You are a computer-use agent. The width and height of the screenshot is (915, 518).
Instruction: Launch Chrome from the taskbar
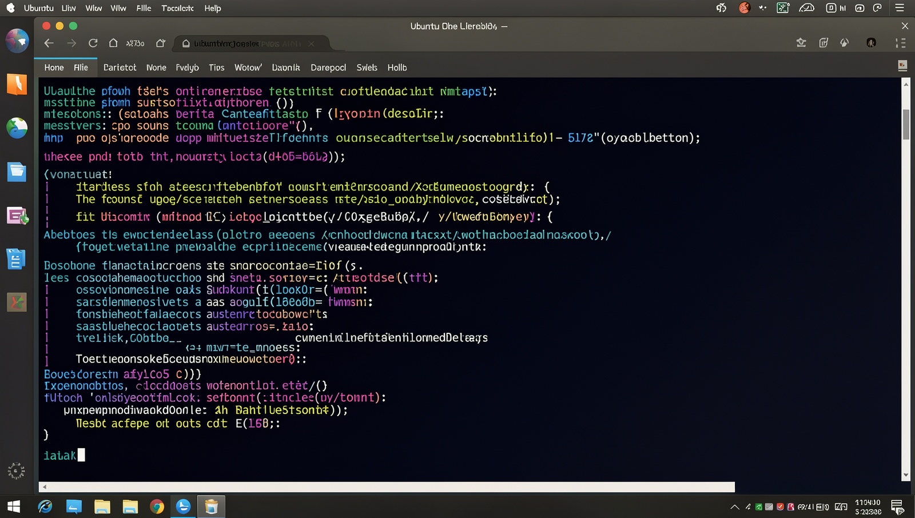(x=157, y=507)
